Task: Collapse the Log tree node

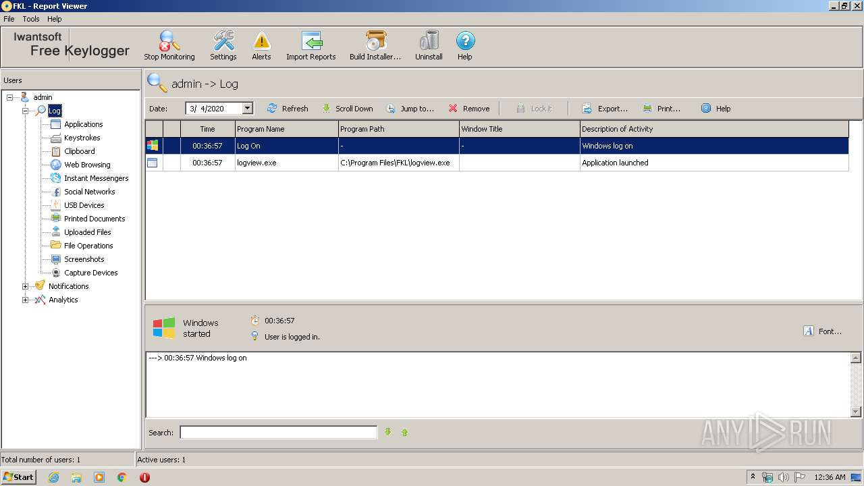Action: (x=25, y=111)
